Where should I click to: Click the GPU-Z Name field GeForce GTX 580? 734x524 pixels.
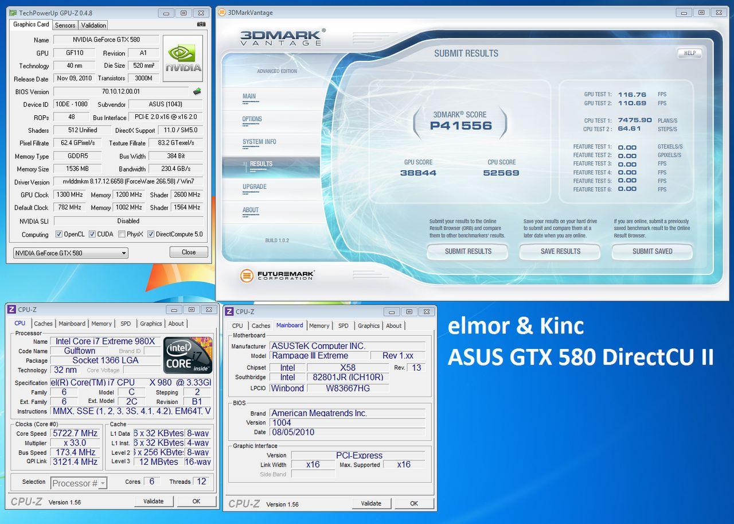[x=107, y=40]
